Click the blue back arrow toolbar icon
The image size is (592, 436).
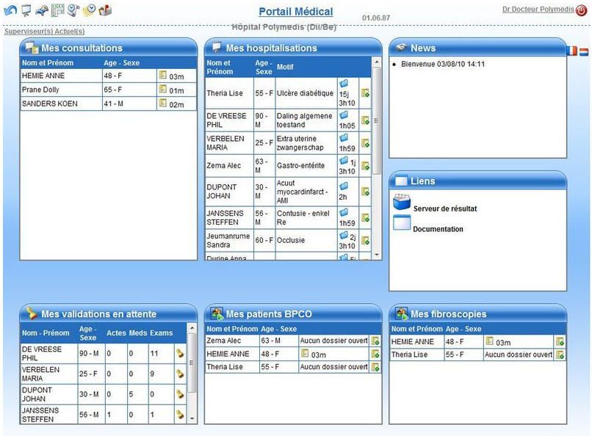click(10, 10)
